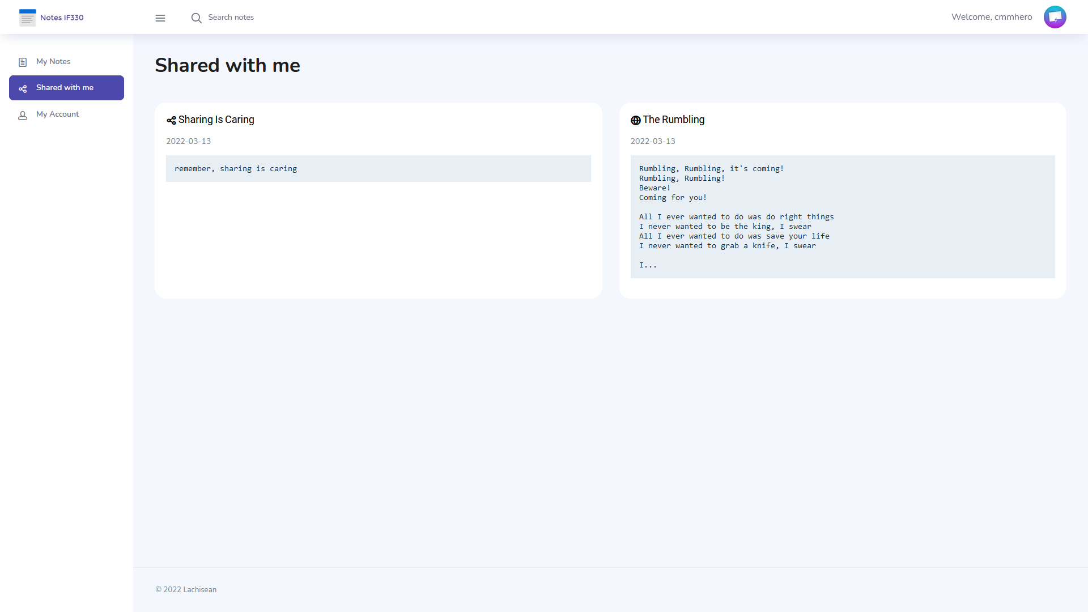
Task: Select Shared with me sidebar item
Action: (65, 88)
